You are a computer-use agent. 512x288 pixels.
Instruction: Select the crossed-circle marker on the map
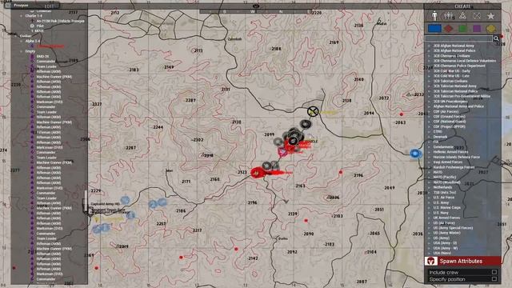tap(313, 112)
